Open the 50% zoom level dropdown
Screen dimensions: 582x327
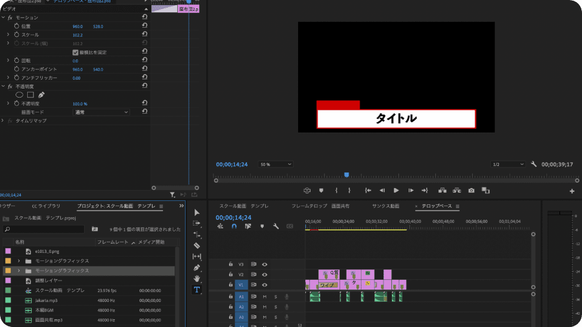pyautogui.click(x=275, y=164)
